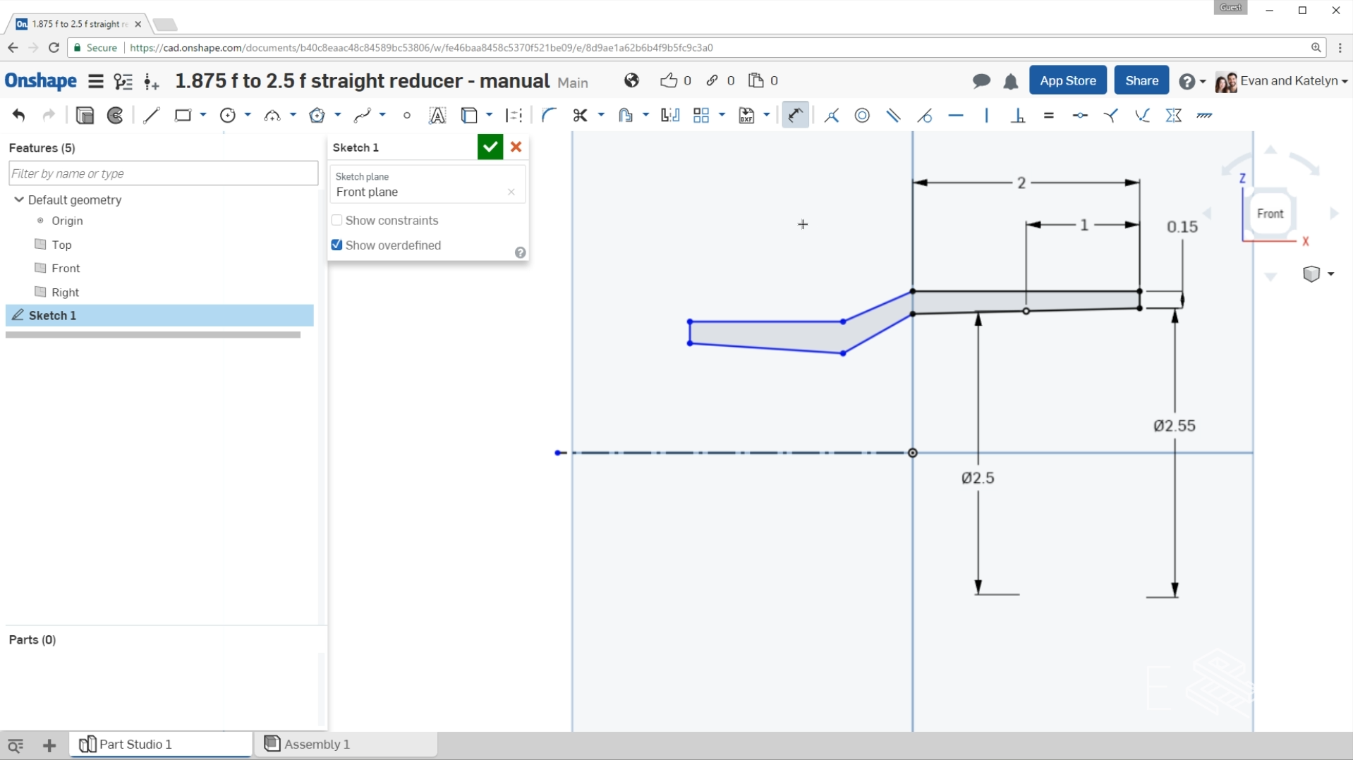This screenshot has height=760, width=1353.
Task: Select the Spline sketch tool
Action: pos(363,116)
